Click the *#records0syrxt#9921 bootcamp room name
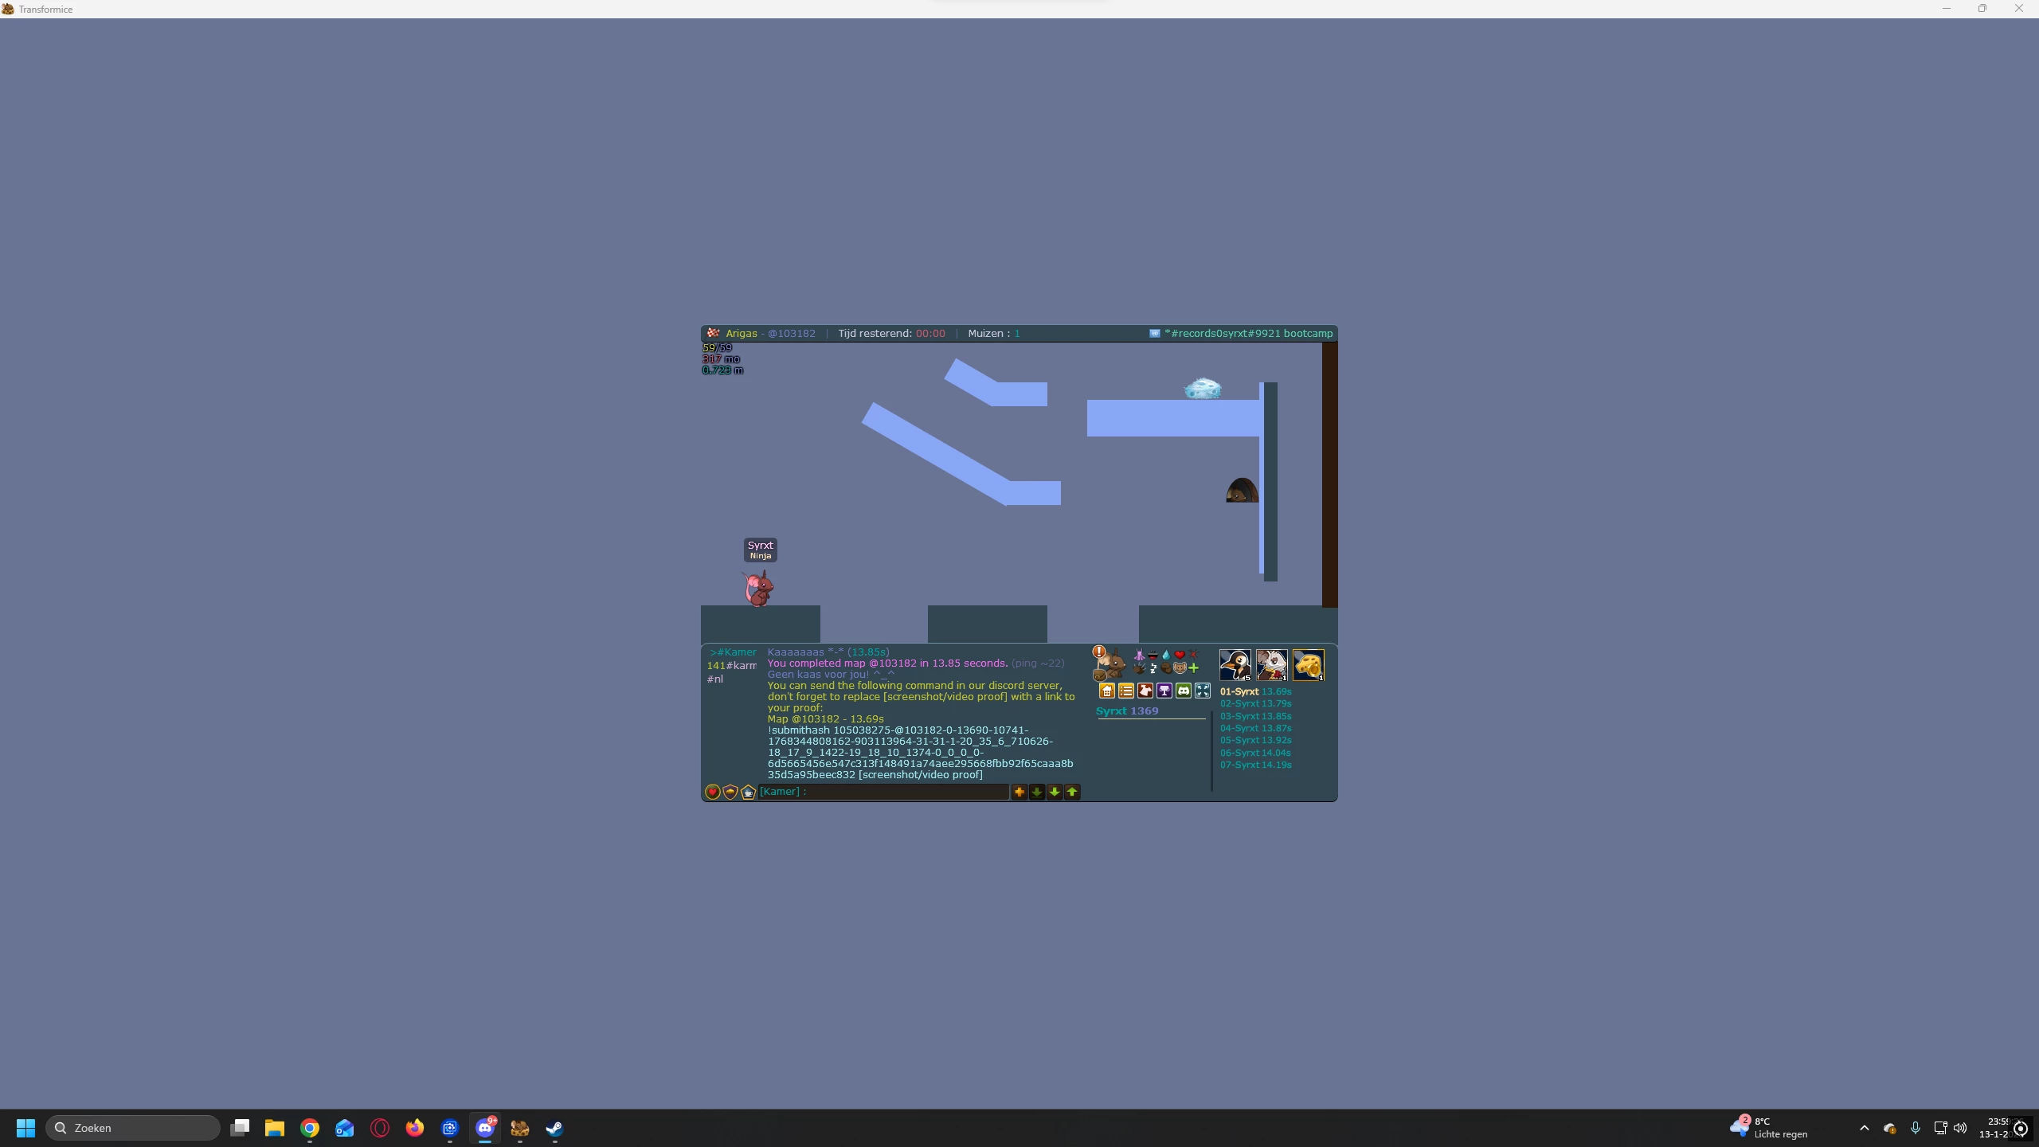 click(1248, 334)
